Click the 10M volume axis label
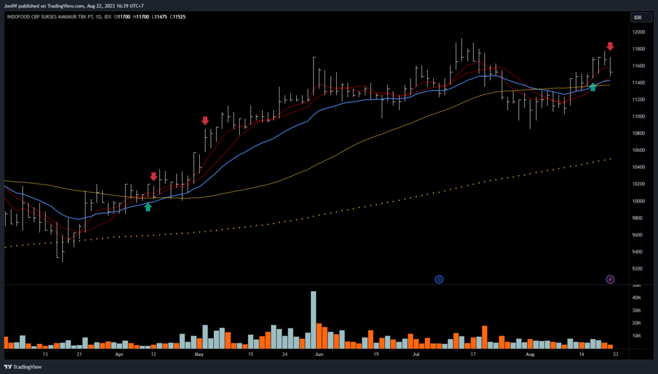 637,336
